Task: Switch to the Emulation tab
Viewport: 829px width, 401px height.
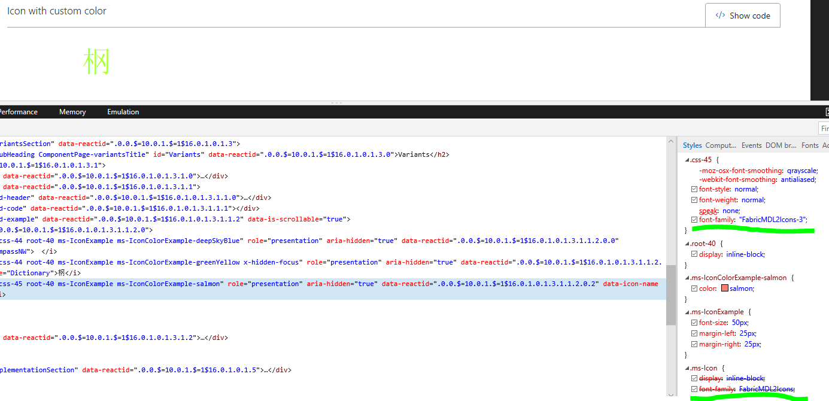Action: click(123, 111)
